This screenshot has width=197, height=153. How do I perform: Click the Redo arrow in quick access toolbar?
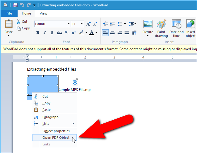29,5
